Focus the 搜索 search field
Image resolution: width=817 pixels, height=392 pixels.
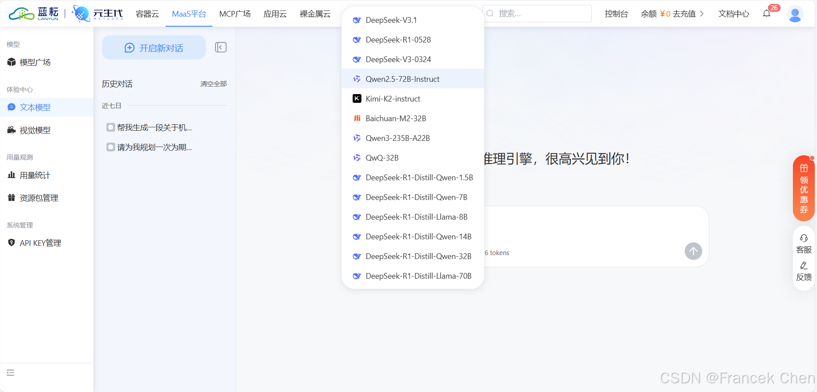click(x=537, y=14)
